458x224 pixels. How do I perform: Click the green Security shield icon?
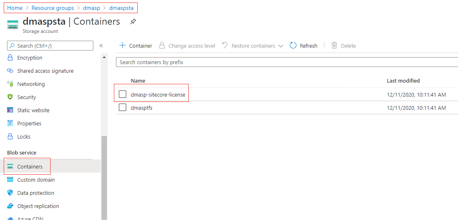tap(10, 97)
